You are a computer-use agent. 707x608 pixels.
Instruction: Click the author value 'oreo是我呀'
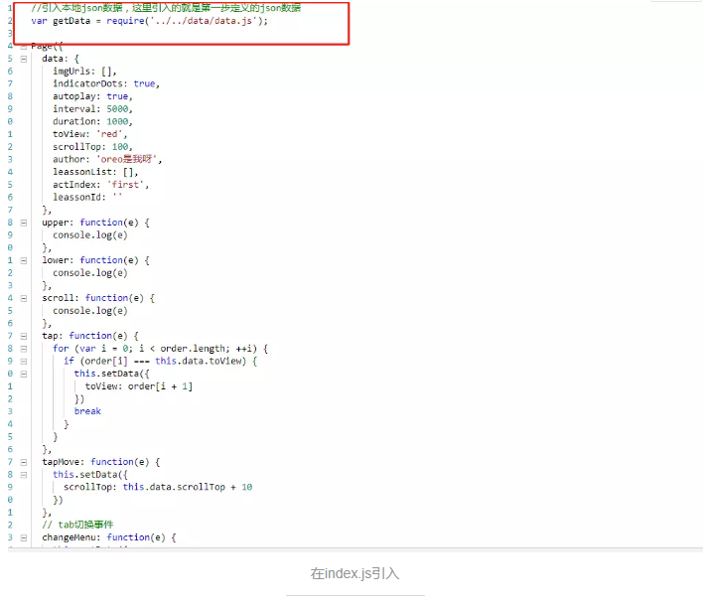point(129,159)
